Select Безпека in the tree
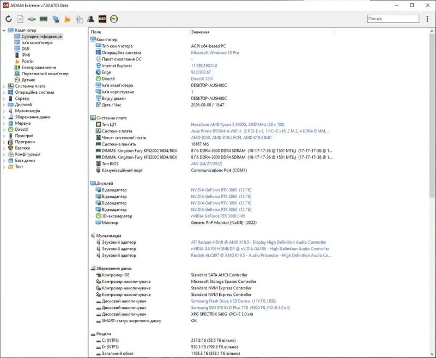The height and width of the screenshot is (358, 436). point(22,148)
